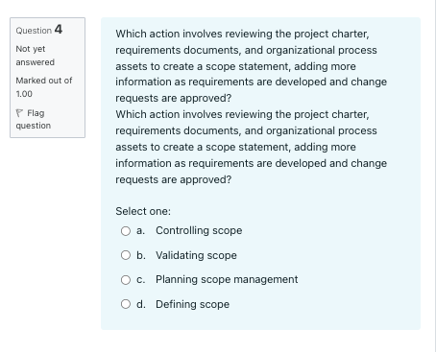
Task: Click the Controlling scope answer label
Action: coord(199,230)
